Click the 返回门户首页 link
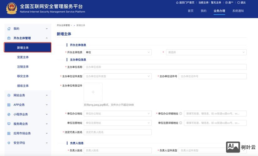258x156 pixels. point(187,2)
